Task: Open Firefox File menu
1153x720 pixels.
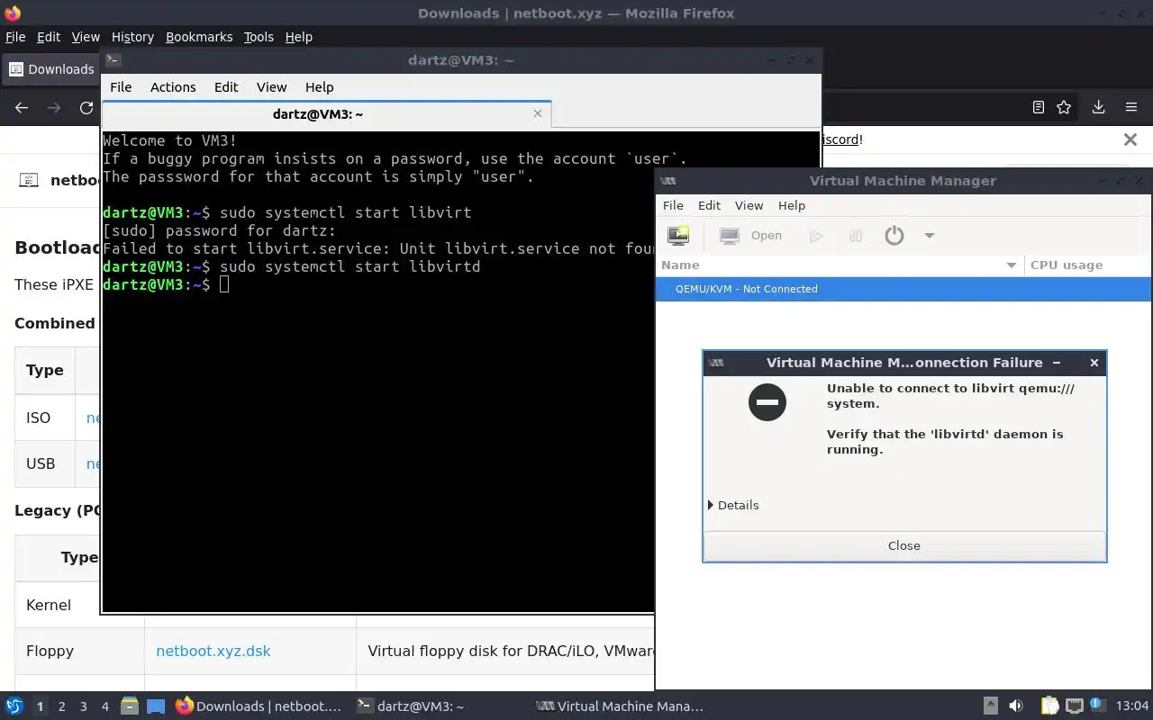Action: click(x=15, y=37)
